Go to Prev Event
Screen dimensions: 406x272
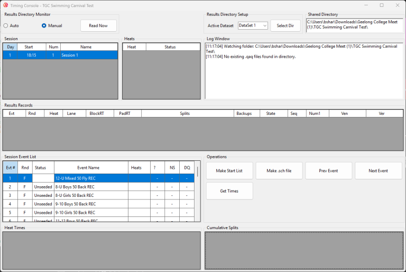click(329, 171)
